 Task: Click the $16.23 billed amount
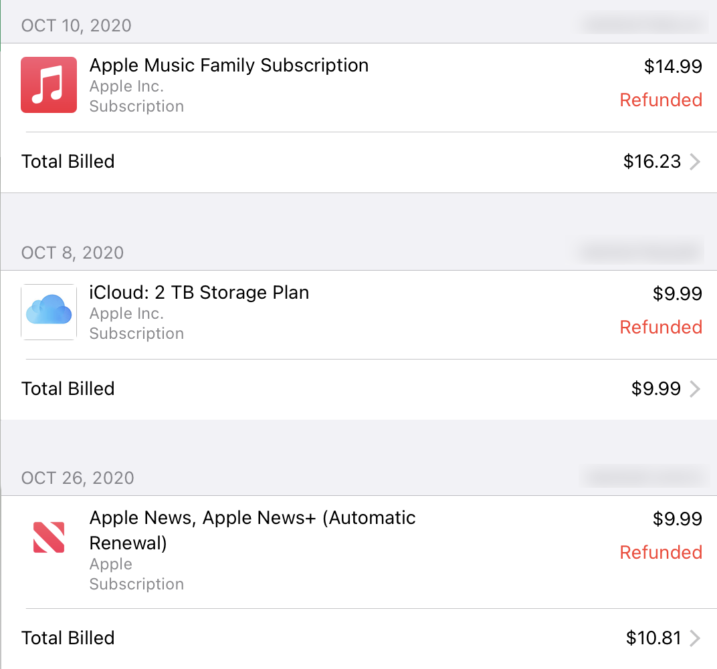pyautogui.click(x=651, y=162)
